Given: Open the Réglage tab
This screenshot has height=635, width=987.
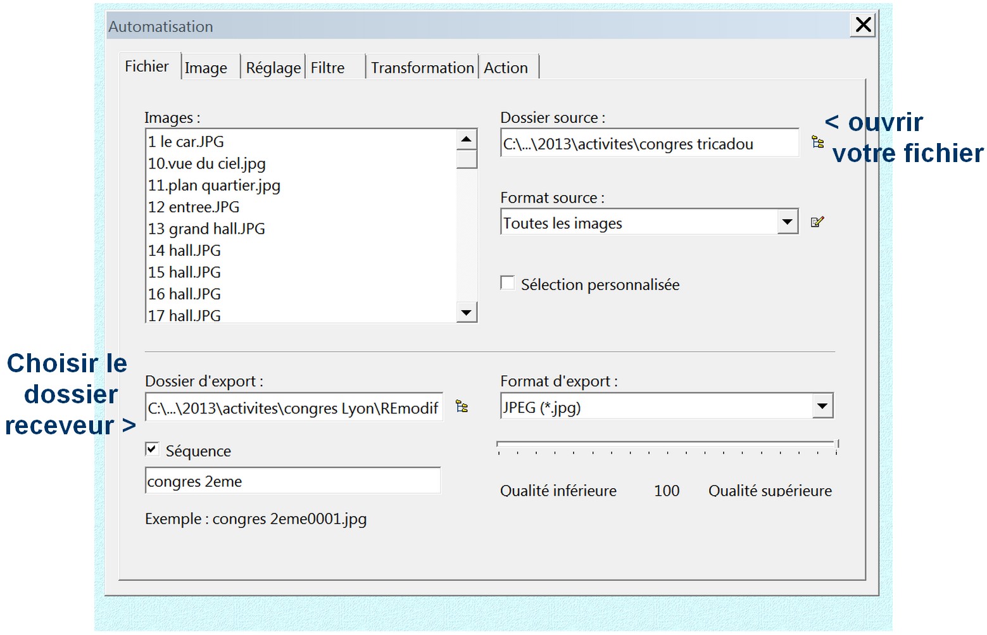Looking at the screenshot, I should coord(273,68).
